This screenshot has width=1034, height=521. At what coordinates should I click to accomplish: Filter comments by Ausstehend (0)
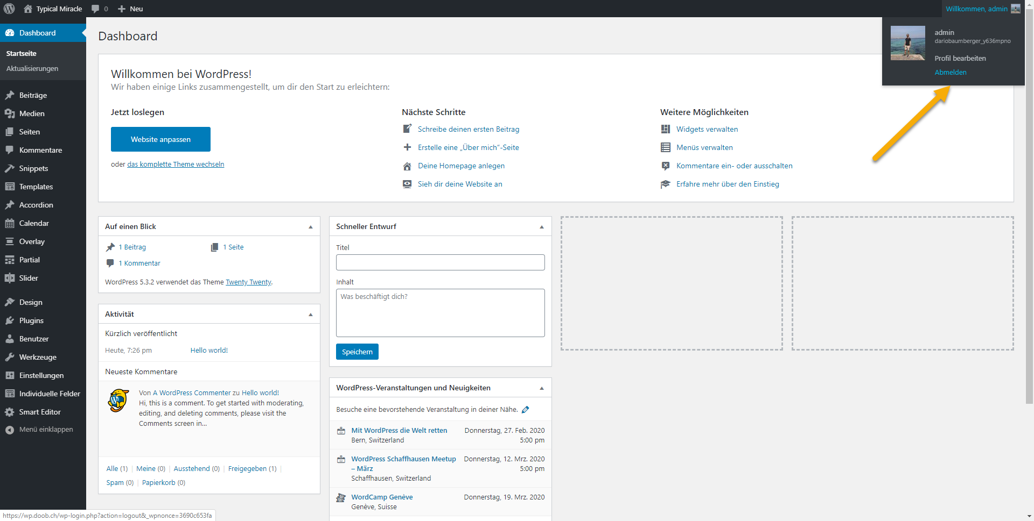coord(197,468)
